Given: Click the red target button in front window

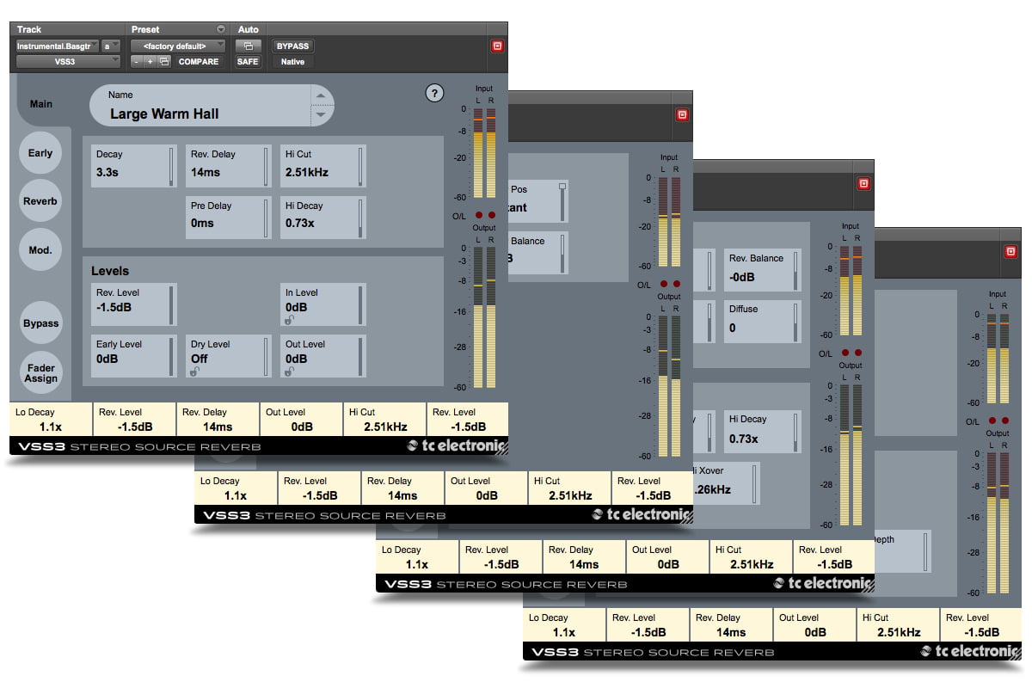Looking at the screenshot, I should coord(497,46).
